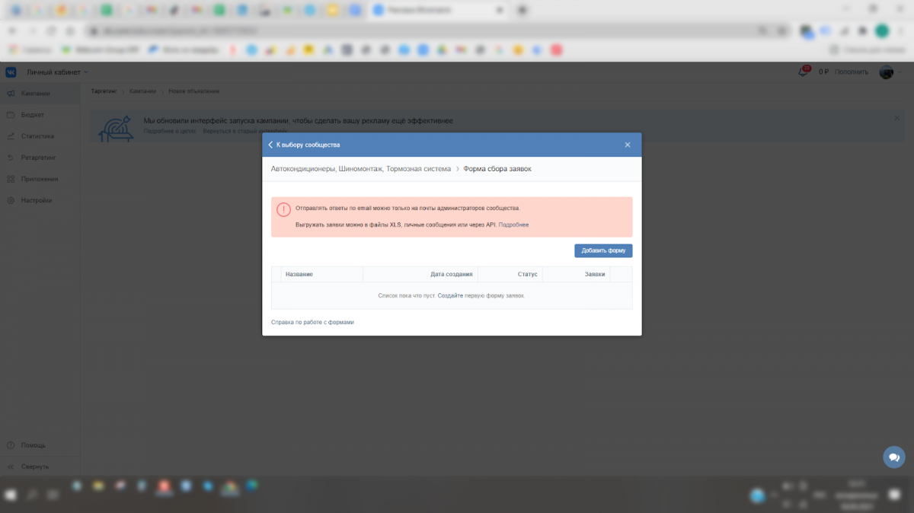This screenshot has width=914, height=513.
Task: Click the 'Название' column header
Action: (x=299, y=274)
